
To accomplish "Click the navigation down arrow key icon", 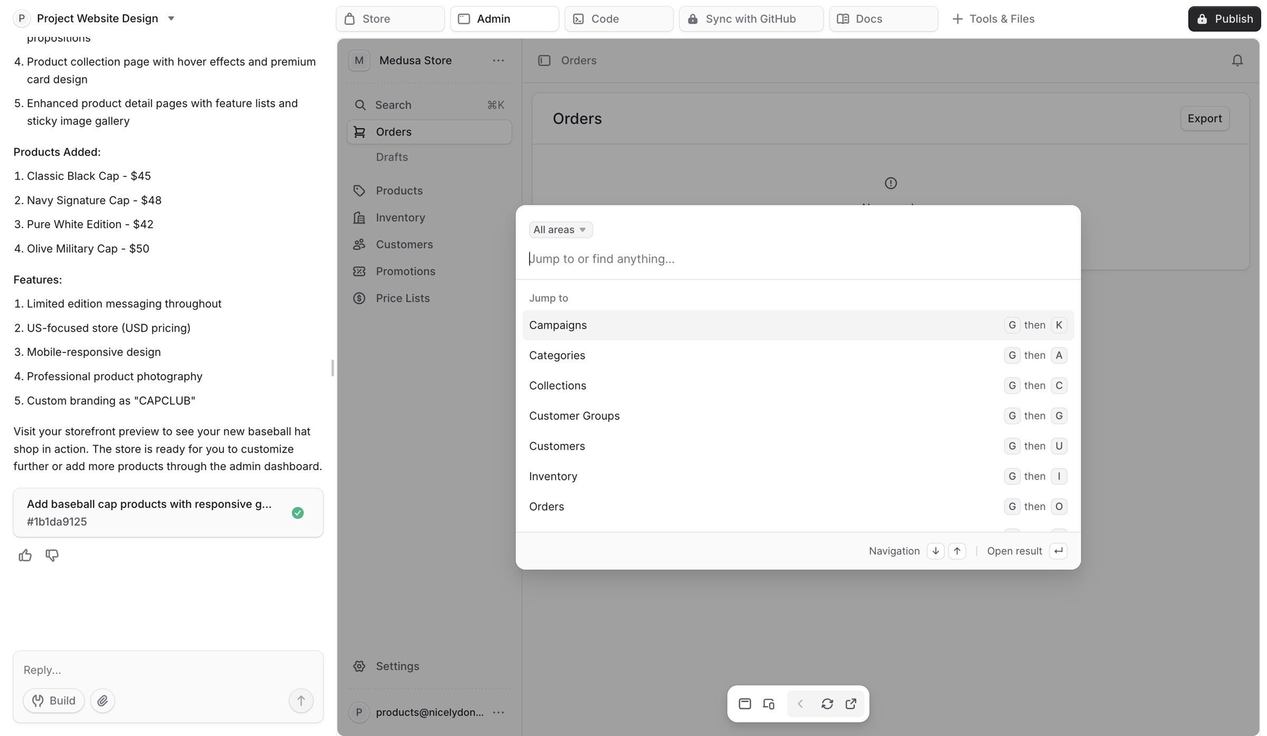I will [935, 551].
